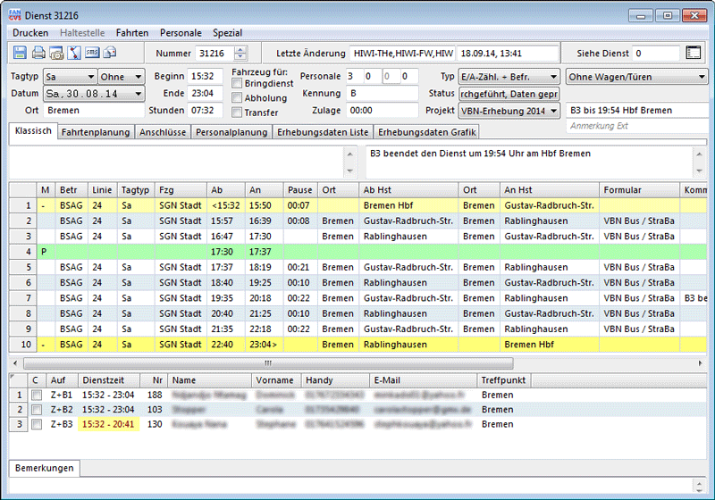The image size is (715, 500).
Task: Open the Personale menu
Action: pos(181,33)
